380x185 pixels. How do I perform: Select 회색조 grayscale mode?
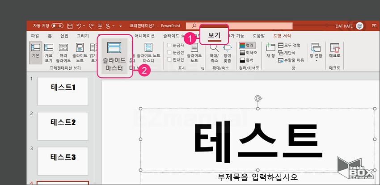pyautogui.click(x=248, y=53)
